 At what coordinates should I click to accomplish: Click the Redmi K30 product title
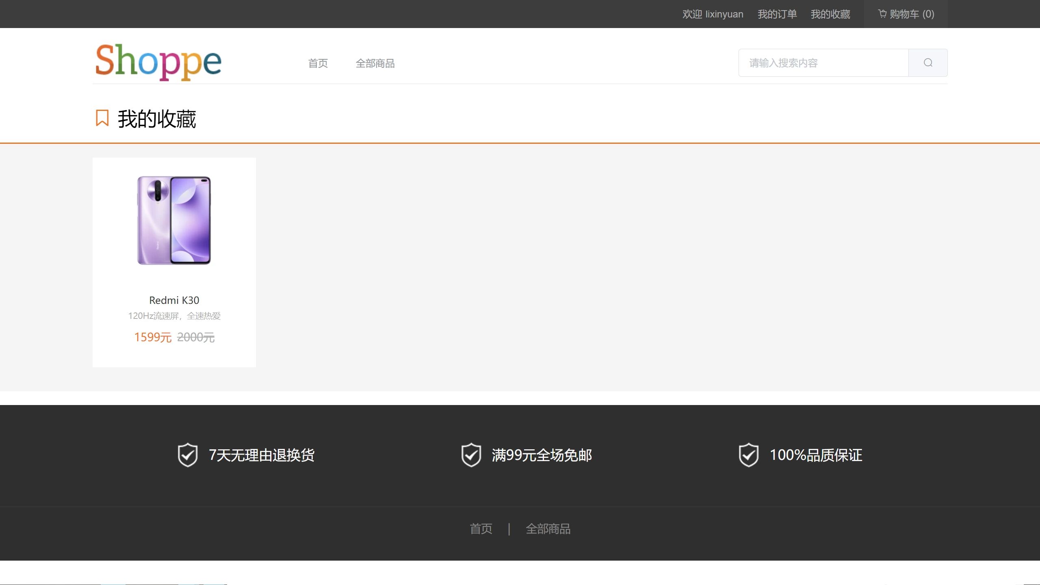pos(174,300)
